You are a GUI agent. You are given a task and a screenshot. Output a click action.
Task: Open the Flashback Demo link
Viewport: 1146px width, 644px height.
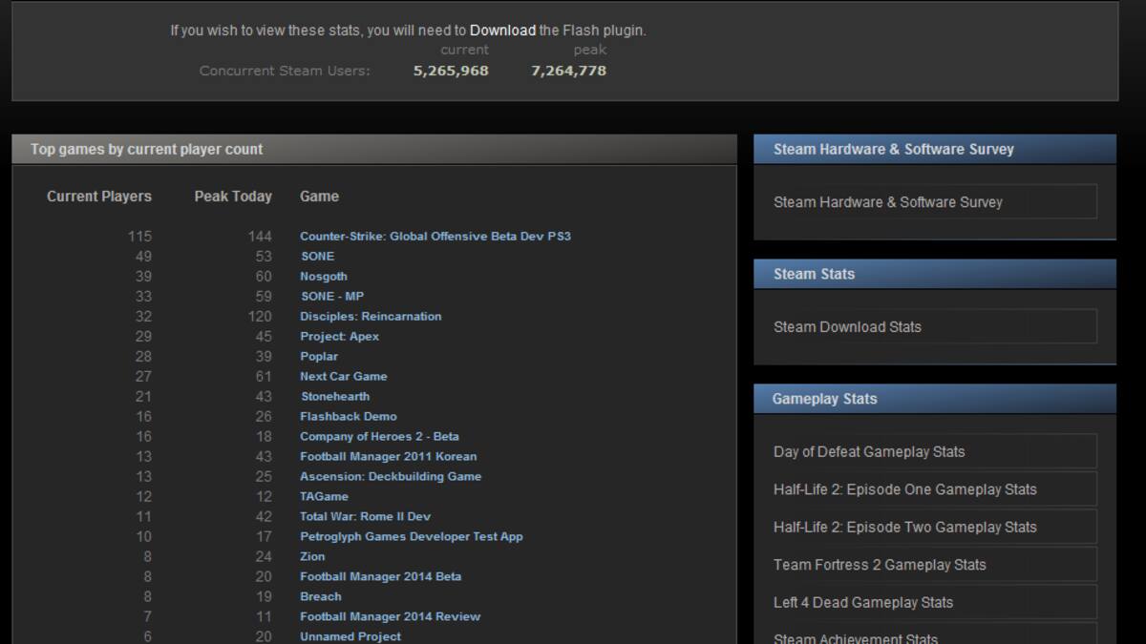pos(349,416)
